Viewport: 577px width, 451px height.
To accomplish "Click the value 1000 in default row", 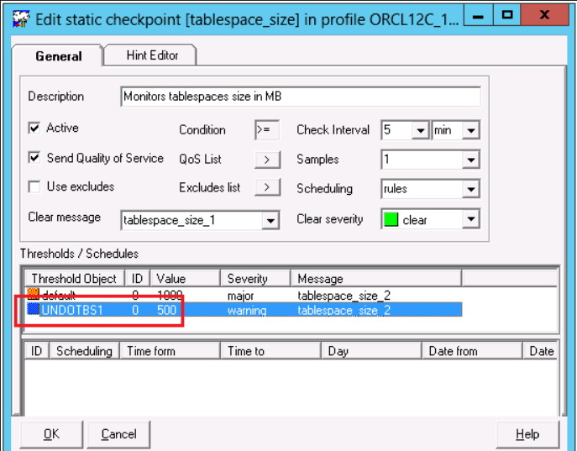I will tap(170, 295).
